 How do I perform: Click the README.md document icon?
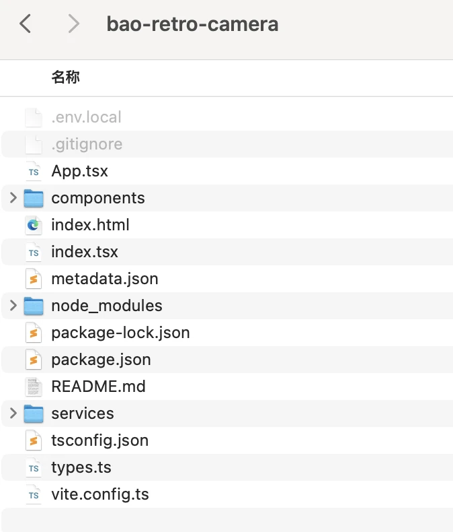tap(34, 387)
